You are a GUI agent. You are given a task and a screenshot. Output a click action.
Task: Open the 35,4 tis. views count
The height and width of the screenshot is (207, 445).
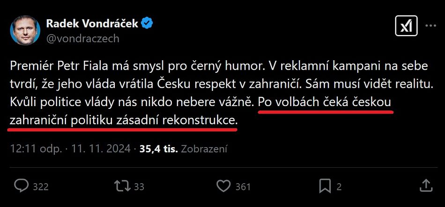tap(159, 149)
